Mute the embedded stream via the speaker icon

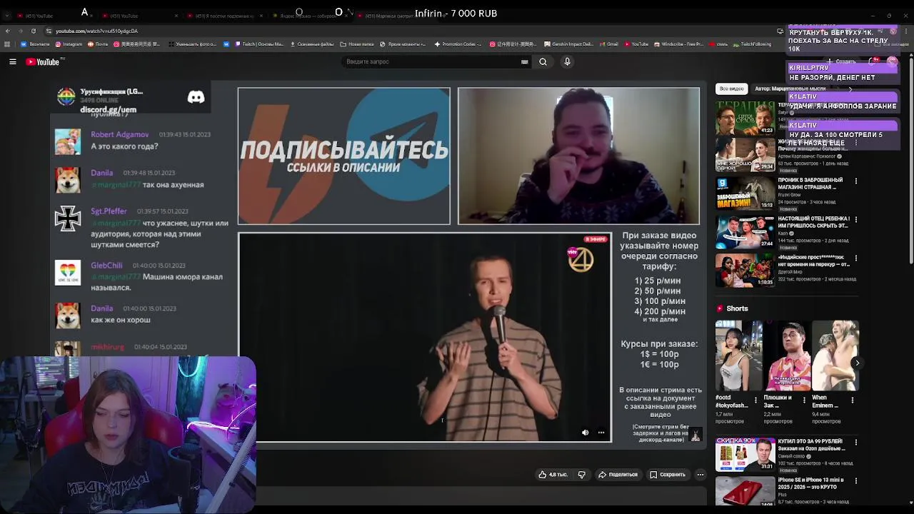point(586,433)
